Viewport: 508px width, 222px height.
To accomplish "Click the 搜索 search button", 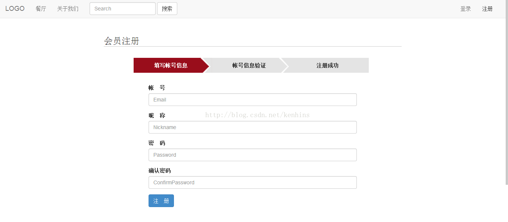I will pyautogui.click(x=167, y=9).
